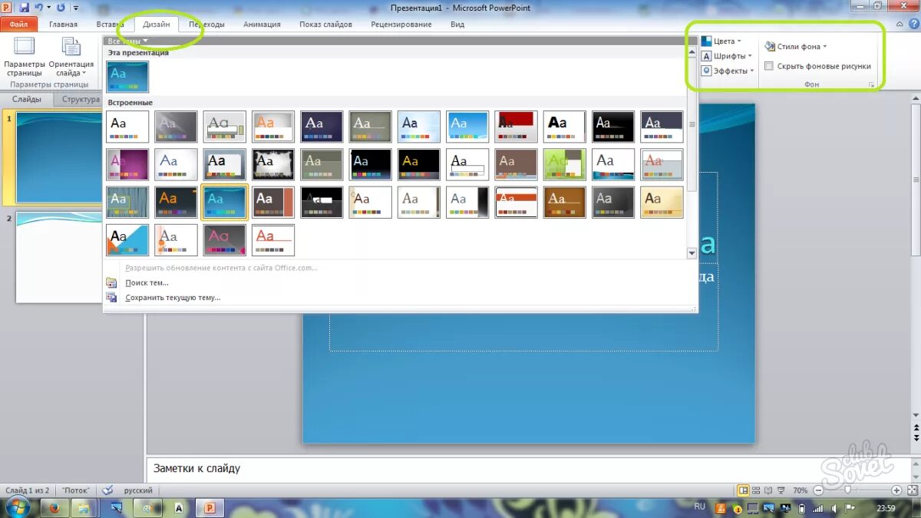The height and width of the screenshot is (518, 921).
Task: Select slide 2 thumbnail in slides pane
Action: click(58, 257)
